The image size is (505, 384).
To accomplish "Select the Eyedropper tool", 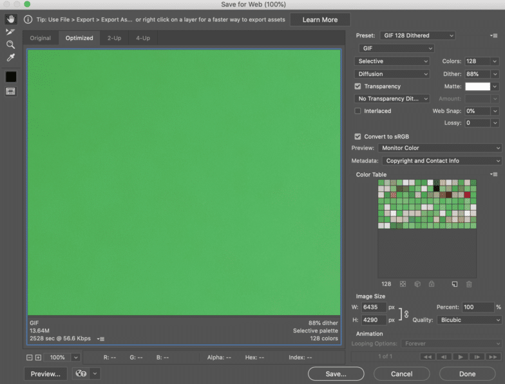I will (10, 58).
